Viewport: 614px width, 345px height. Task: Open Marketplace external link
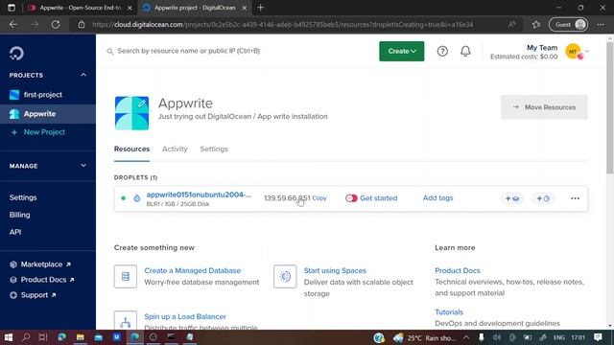pyautogui.click(x=41, y=264)
